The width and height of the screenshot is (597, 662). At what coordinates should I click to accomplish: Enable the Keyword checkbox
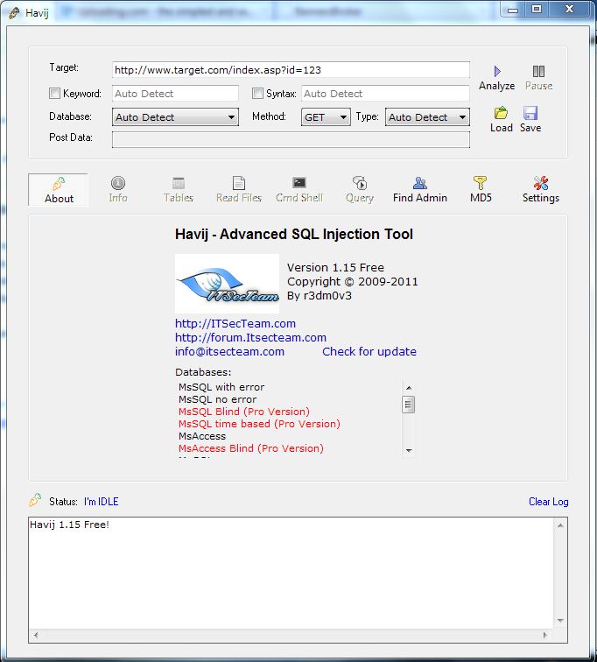pyautogui.click(x=54, y=93)
